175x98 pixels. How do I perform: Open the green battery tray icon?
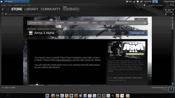pyautogui.click(x=127, y=2)
